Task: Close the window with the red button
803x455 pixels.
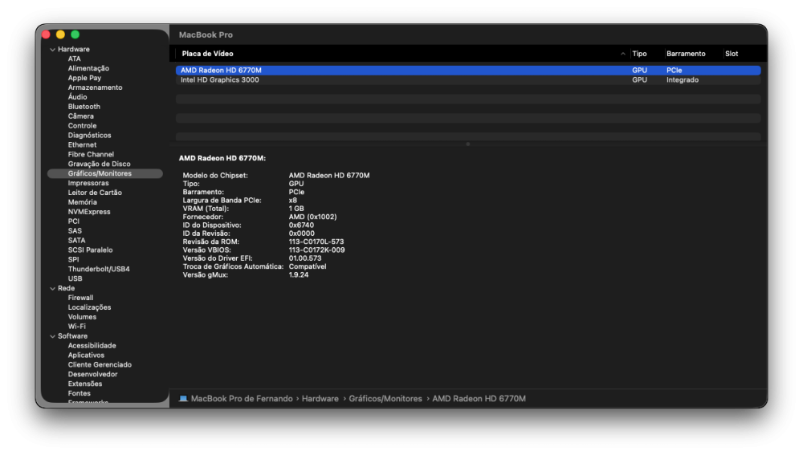Action: (46, 35)
